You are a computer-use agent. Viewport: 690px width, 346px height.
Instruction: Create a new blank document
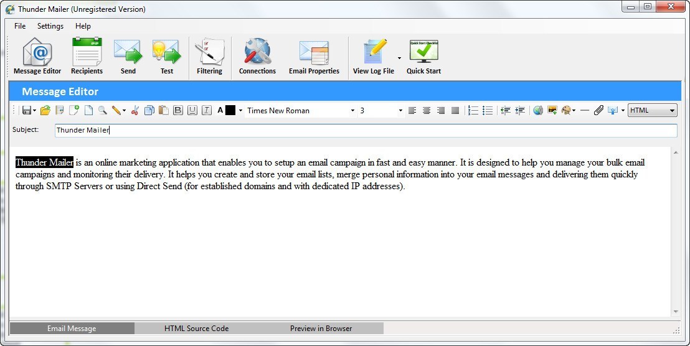point(88,110)
